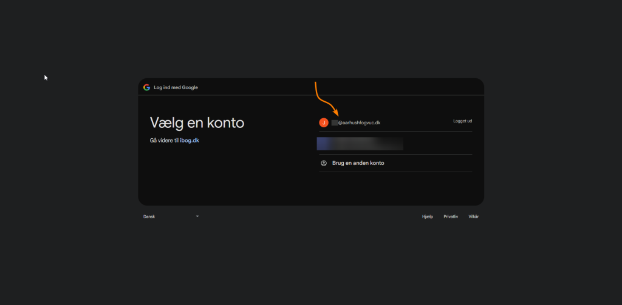Click the grey redacted username block
The width and height of the screenshot is (622, 305).
(x=334, y=122)
